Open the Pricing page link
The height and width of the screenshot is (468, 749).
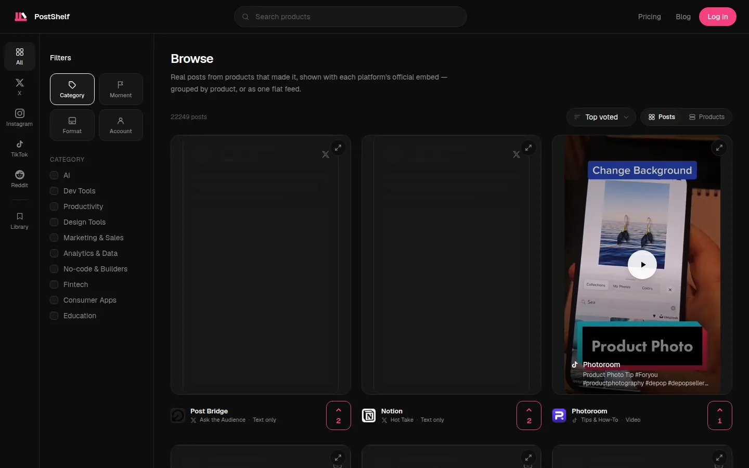click(650, 17)
